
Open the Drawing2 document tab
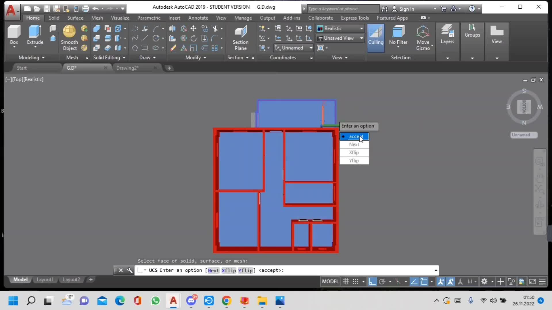(x=127, y=68)
